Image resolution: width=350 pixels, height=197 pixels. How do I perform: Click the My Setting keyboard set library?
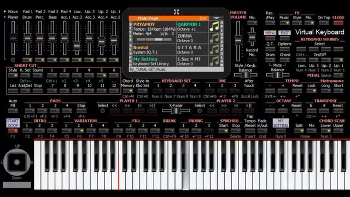(154, 61)
